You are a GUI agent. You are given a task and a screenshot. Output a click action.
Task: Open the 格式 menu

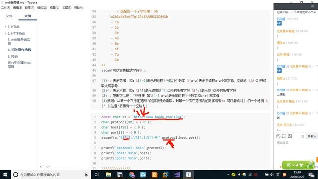(x=42, y=8)
